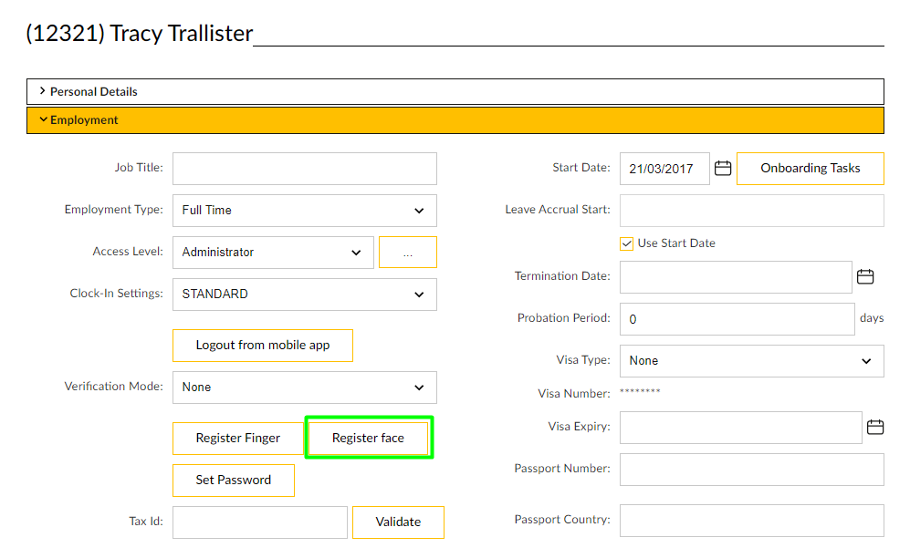The width and height of the screenshot is (910, 548).
Task: Click the 'days' label after Probation Period
Action: click(x=872, y=318)
